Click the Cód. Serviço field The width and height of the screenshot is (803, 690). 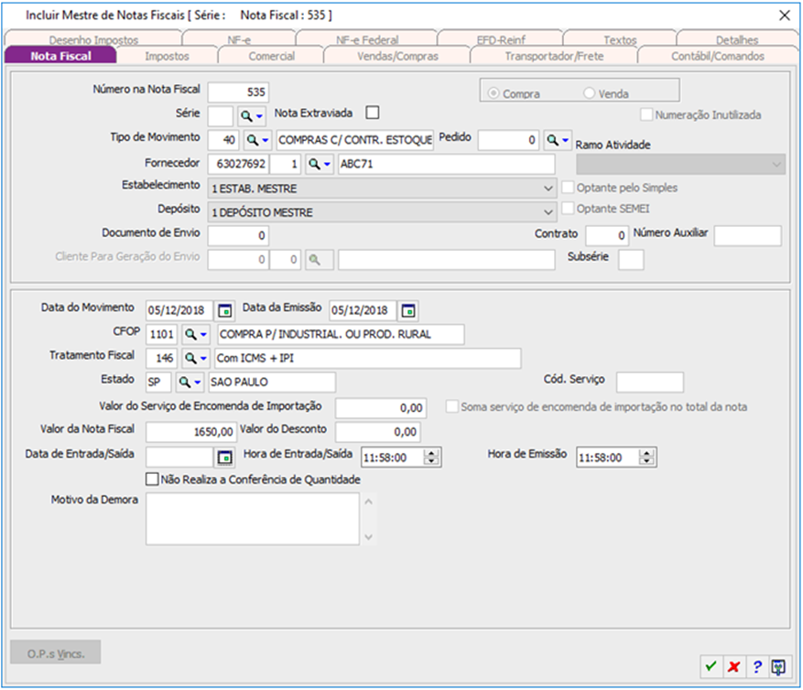pyautogui.click(x=649, y=383)
